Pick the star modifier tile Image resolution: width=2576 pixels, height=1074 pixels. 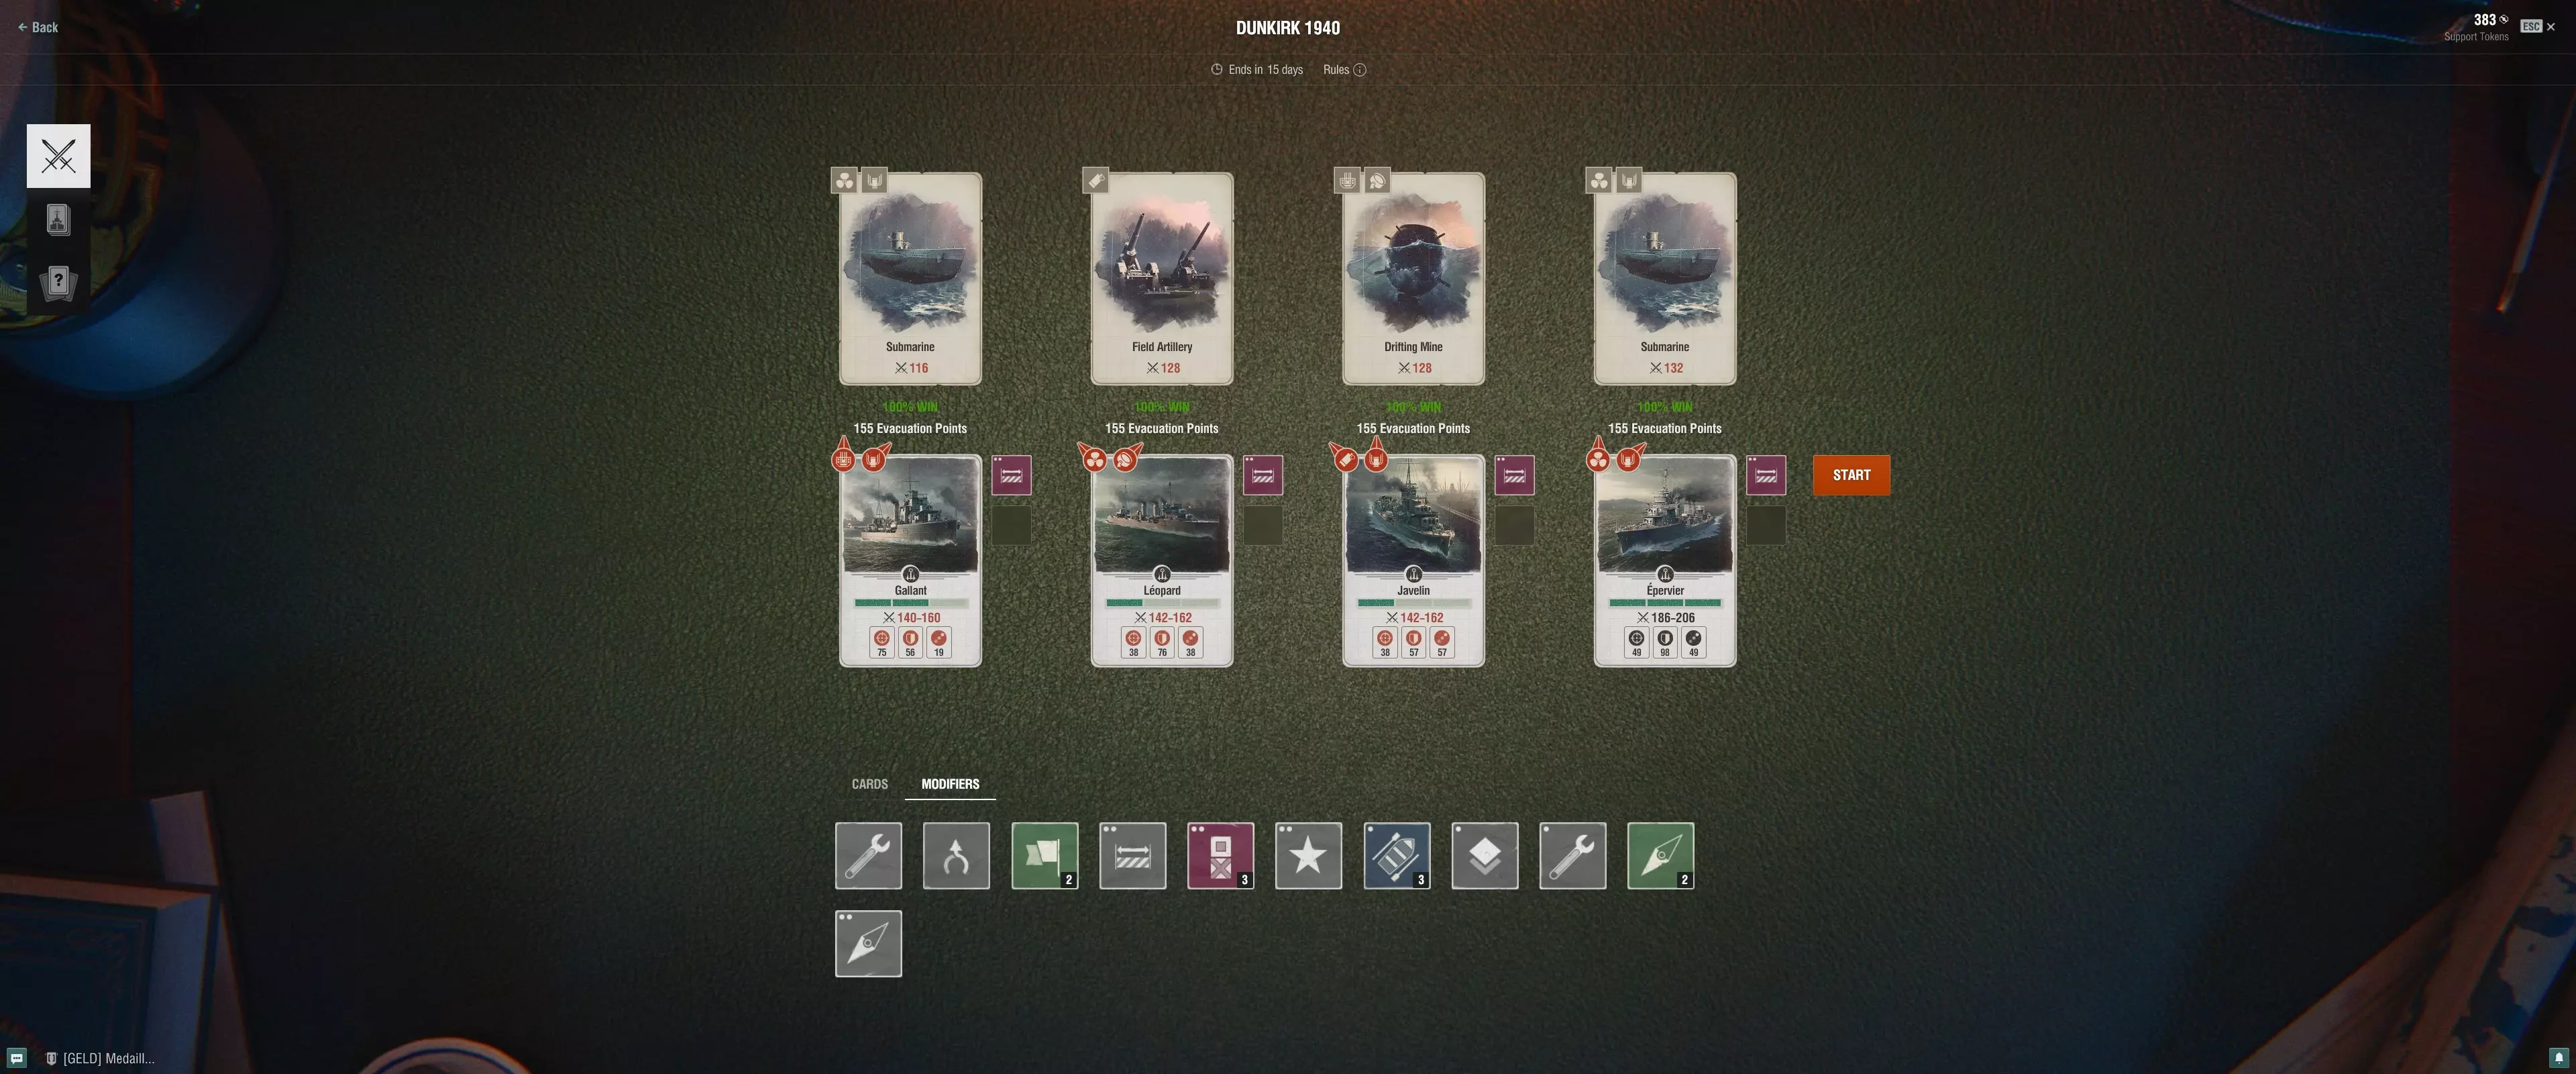[1308, 855]
